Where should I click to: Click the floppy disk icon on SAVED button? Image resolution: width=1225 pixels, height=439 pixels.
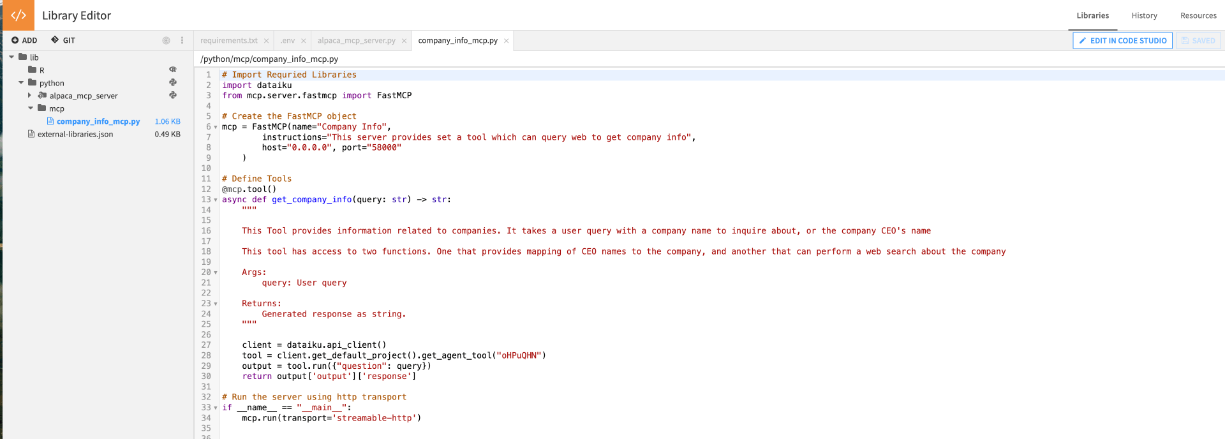coord(1185,40)
